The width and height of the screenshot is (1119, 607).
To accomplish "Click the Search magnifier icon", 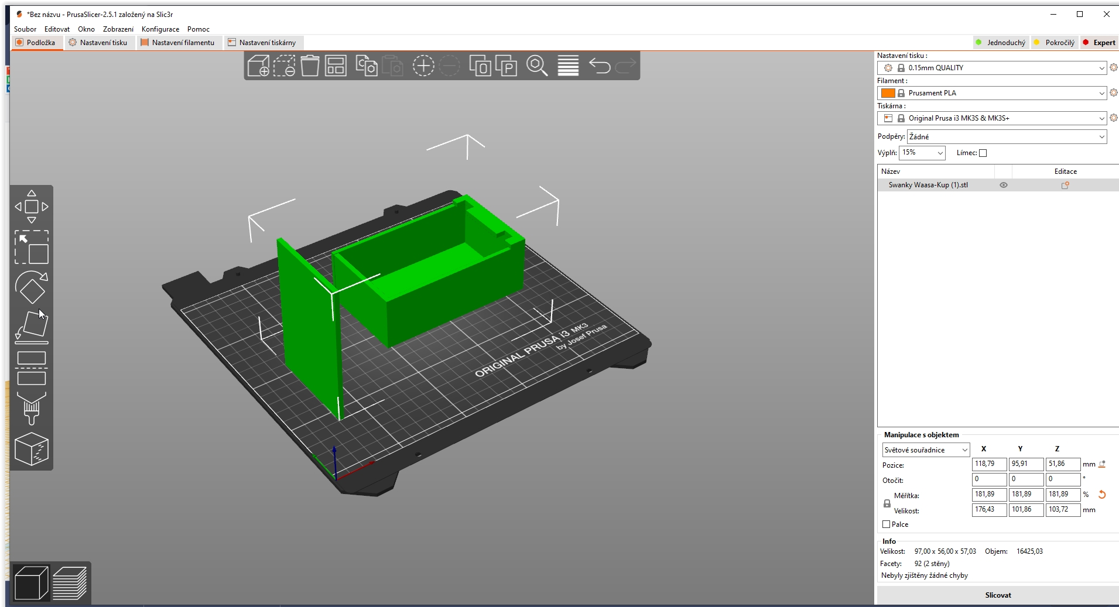I will pos(537,66).
